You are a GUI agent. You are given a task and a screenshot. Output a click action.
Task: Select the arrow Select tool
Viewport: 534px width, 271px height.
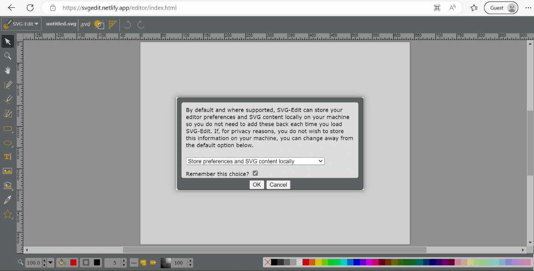pyautogui.click(x=7, y=42)
